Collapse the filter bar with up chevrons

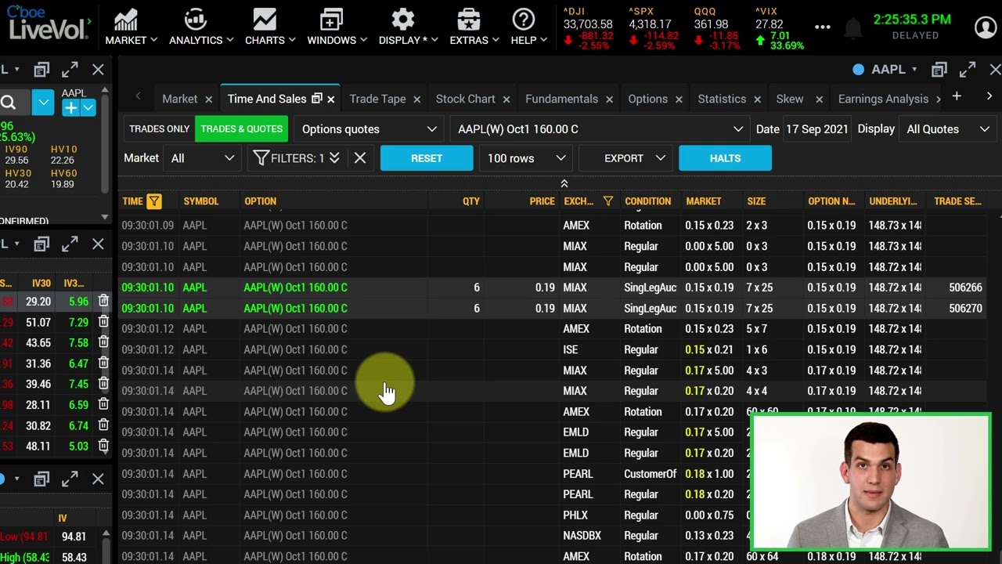coord(564,183)
